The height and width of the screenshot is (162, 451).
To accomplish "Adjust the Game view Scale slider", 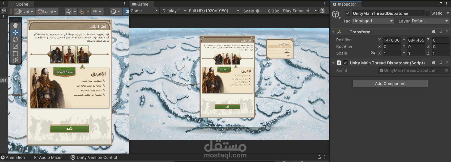I will tap(261, 11).
